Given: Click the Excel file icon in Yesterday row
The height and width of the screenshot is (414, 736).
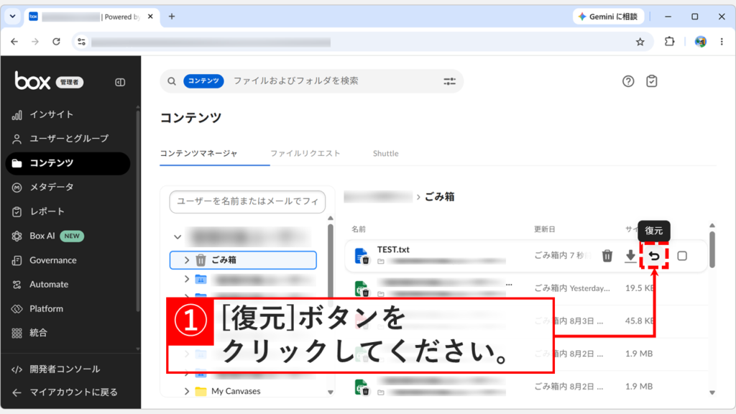Looking at the screenshot, I should tap(361, 288).
